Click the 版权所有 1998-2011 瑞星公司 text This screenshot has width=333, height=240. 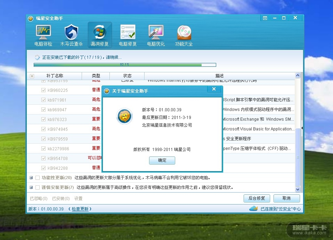162,150
